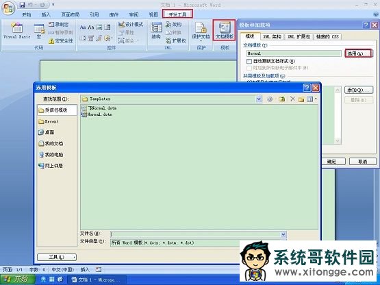Enable Design Mode (设计模式) in controls group
380x285 pixels.
pos(131,24)
